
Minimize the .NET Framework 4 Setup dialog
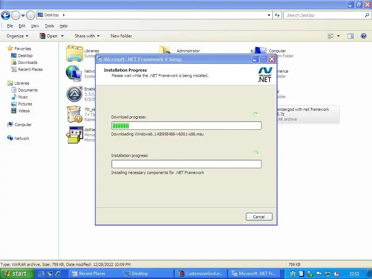point(255,59)
